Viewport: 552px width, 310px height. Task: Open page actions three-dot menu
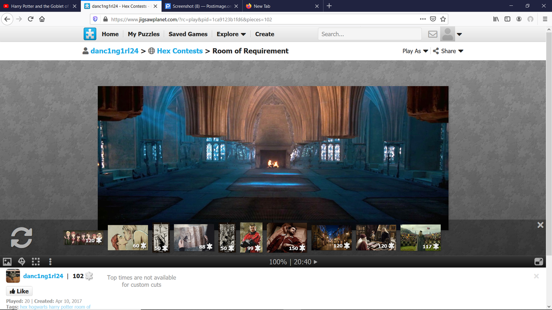[x=423, y=19]
